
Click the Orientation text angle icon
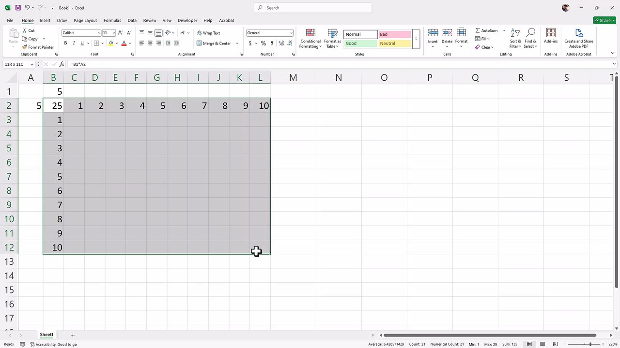[168, 33]
